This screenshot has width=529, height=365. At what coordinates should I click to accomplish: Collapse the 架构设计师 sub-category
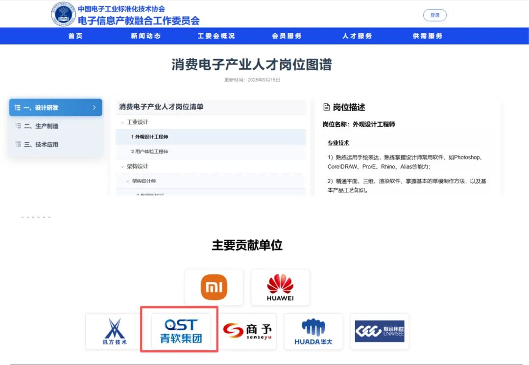[128, 181]
